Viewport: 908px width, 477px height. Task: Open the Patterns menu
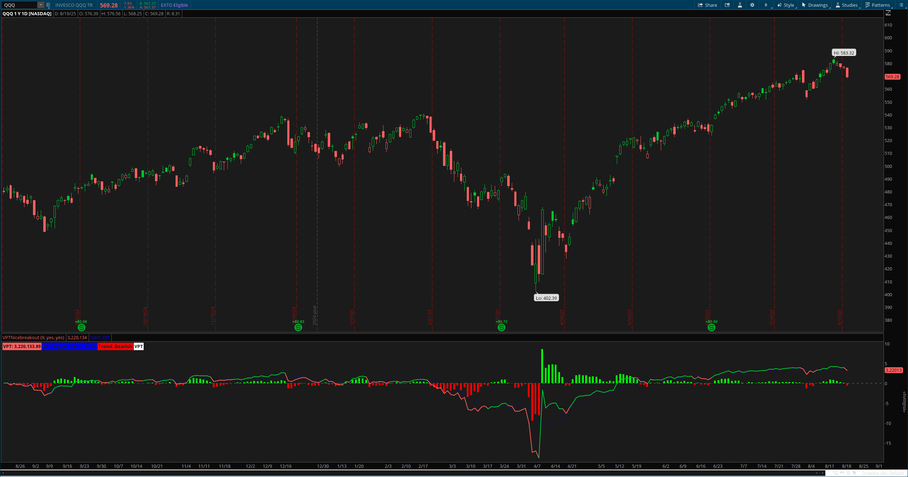coord(878,5)
